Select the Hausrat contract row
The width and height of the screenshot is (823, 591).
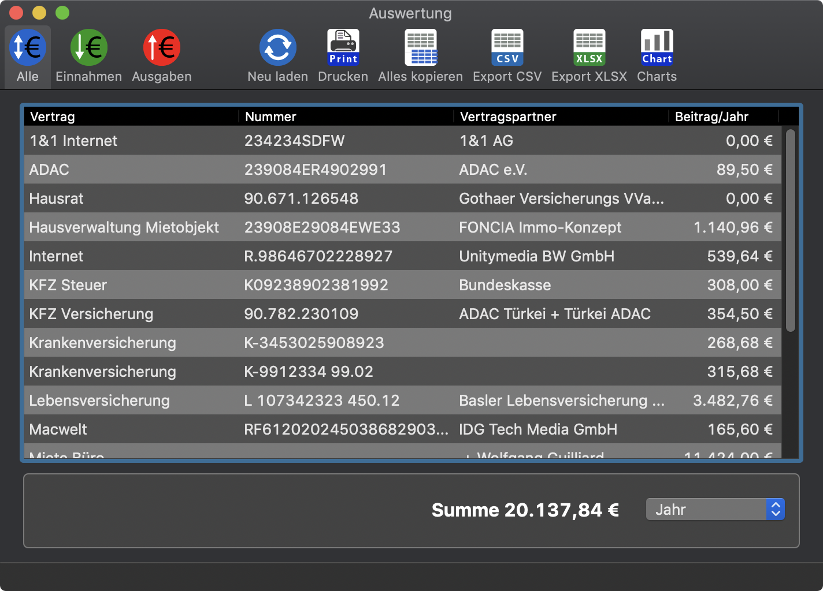coord(403,199)
